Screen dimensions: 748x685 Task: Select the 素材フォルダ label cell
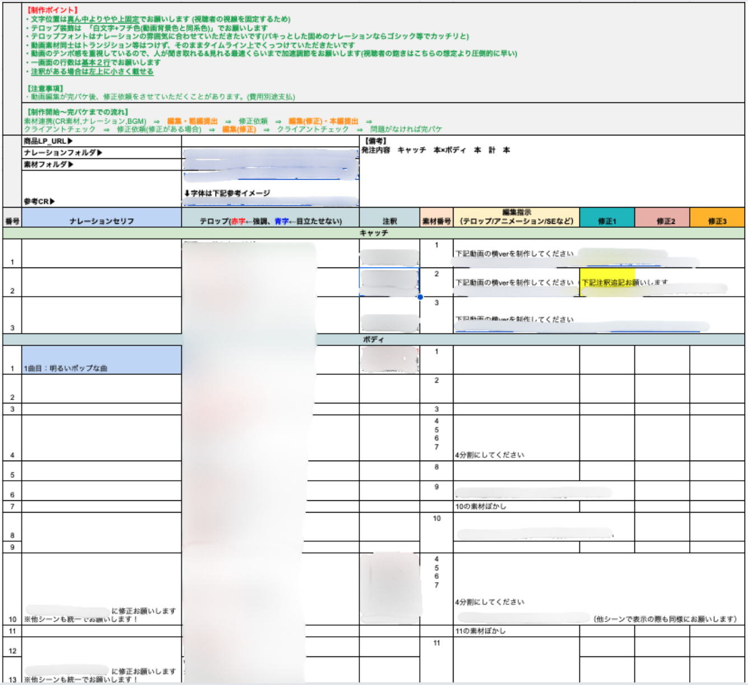click(101, 165)
